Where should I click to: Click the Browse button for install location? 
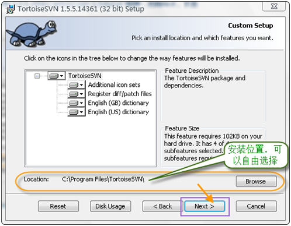click(x=256, y=181)
